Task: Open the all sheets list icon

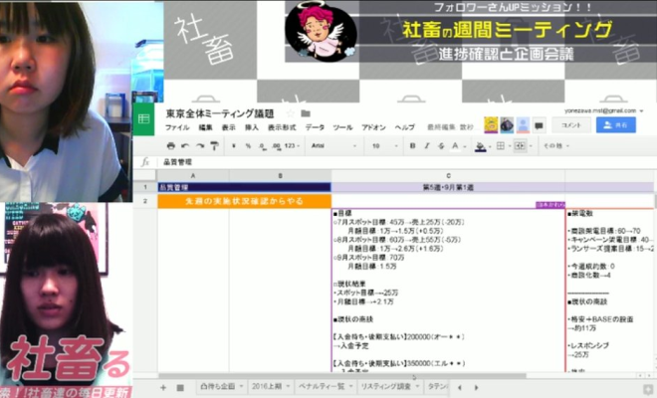Action: (180, 387)
